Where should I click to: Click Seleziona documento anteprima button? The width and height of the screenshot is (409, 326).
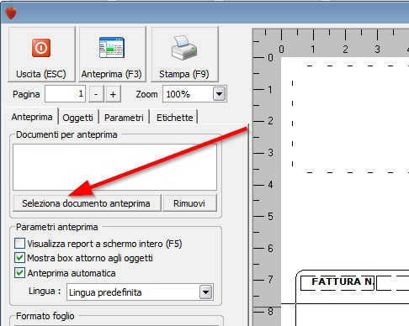click(x=87, y=203)
